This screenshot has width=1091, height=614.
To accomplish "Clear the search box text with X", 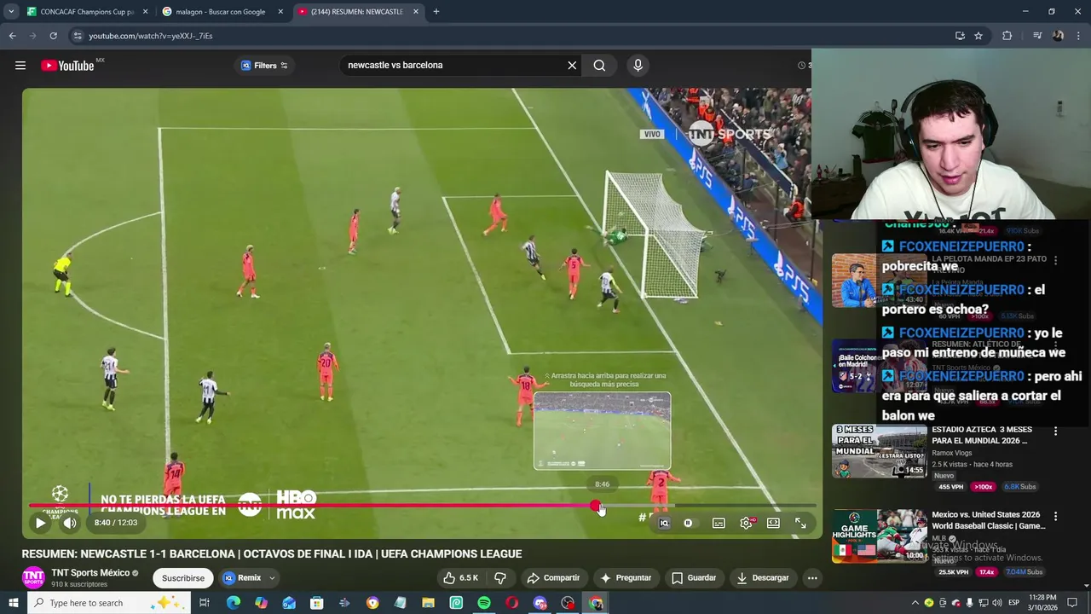I will (572, 65).
